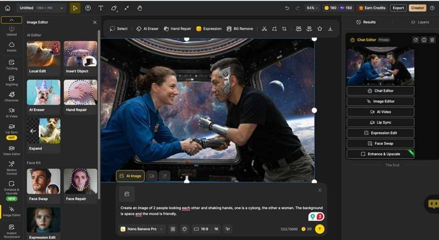
Task: Choose Expression in canvas toolbar
Action: (x=209, y=29)
